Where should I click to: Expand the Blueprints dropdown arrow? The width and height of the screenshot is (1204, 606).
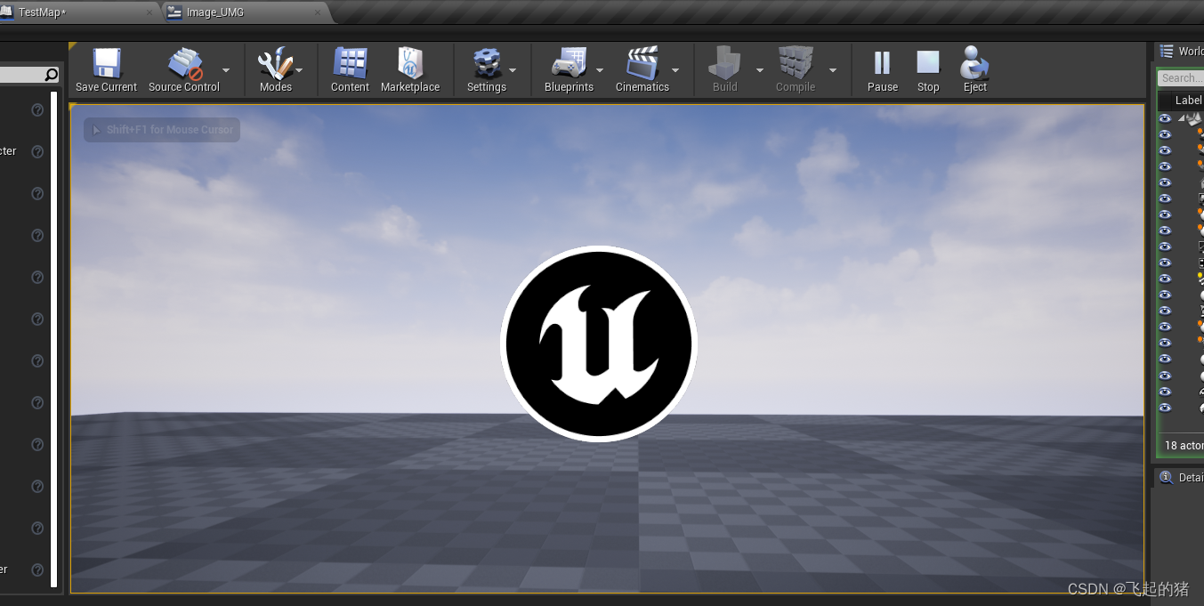coord(600,69)
